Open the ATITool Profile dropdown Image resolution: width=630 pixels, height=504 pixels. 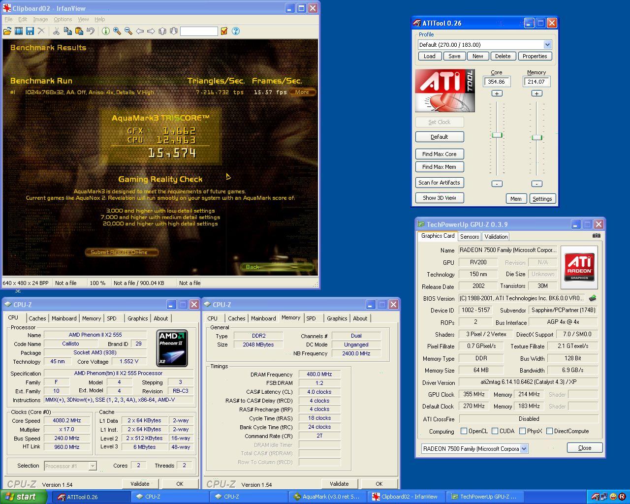click(547, 44)
